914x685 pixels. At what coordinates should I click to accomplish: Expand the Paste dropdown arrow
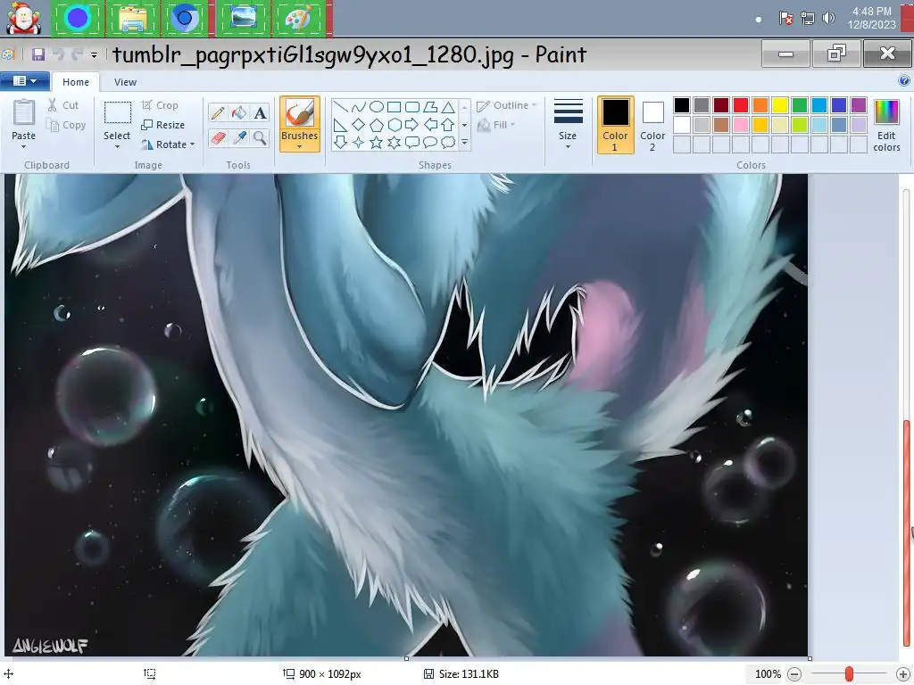[x=24, y=147]
